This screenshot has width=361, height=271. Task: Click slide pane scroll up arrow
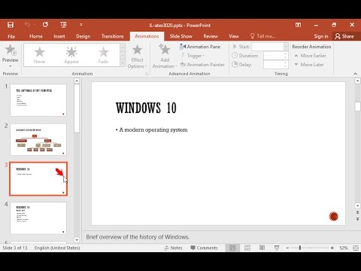coord(358,81)
